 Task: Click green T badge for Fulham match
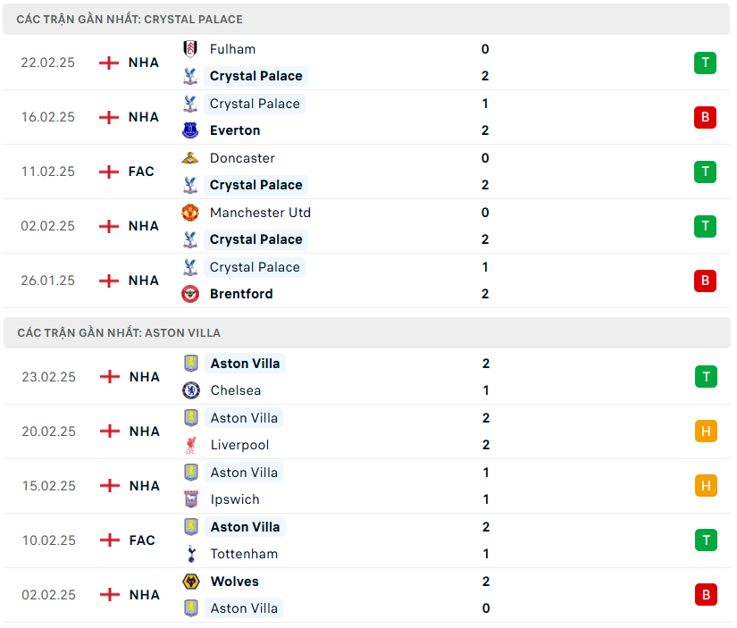(705, 63)
